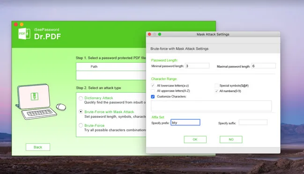The height and width of the screenshot is (174, 304).
Task: Close the Dr.PDF main window
Action: click(x=16, y=24)
